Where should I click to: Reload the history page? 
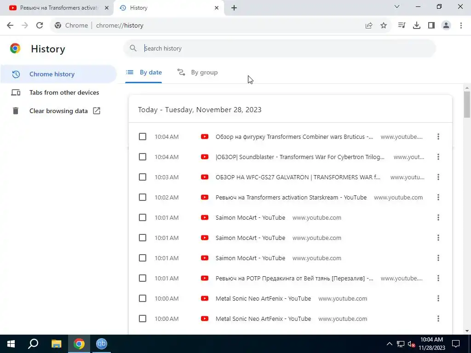(40, 26)
